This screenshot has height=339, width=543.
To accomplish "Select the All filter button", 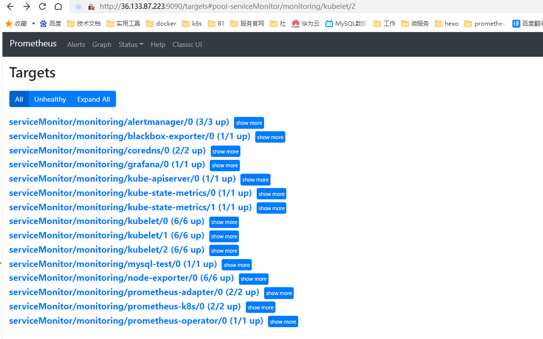I will 19,99.
